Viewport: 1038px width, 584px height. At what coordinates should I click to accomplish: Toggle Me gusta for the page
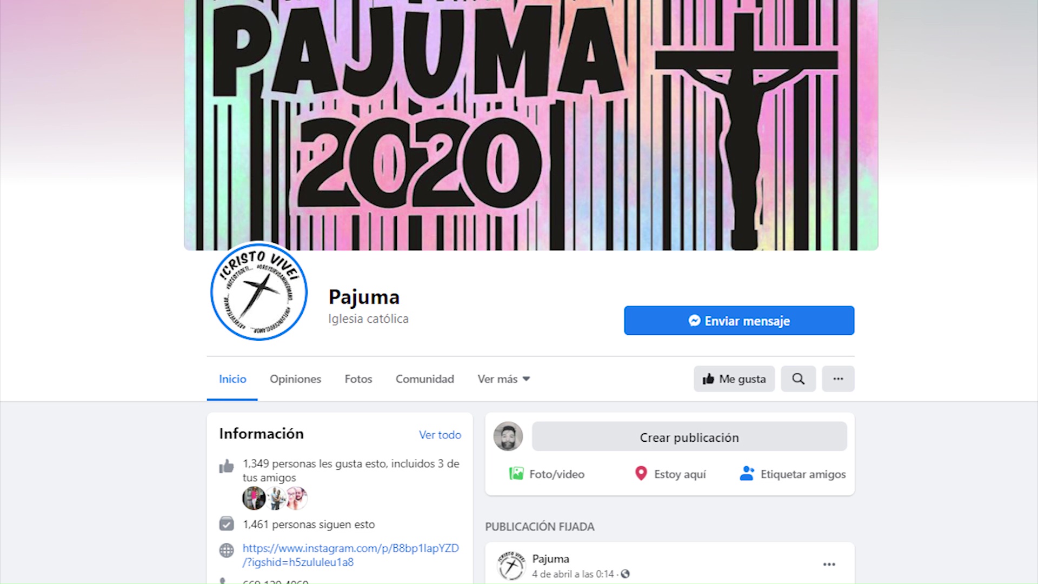coord(734,379)
